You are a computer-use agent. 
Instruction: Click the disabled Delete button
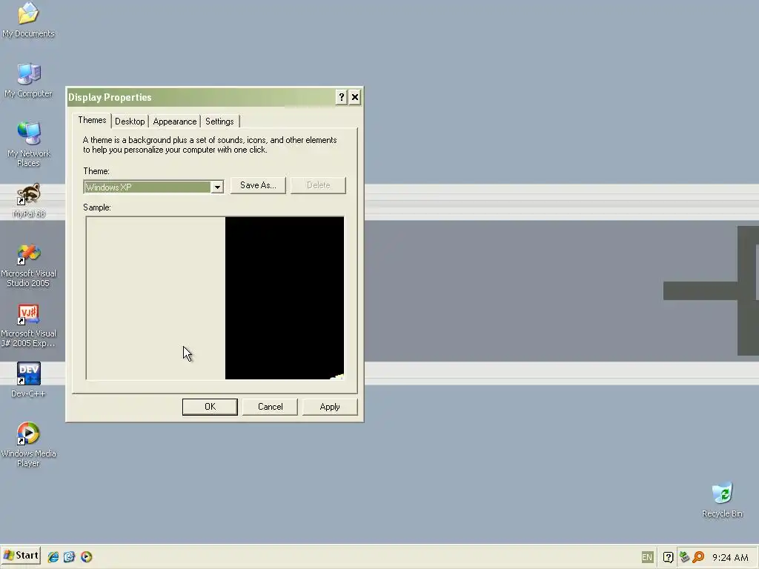[318, 185]
